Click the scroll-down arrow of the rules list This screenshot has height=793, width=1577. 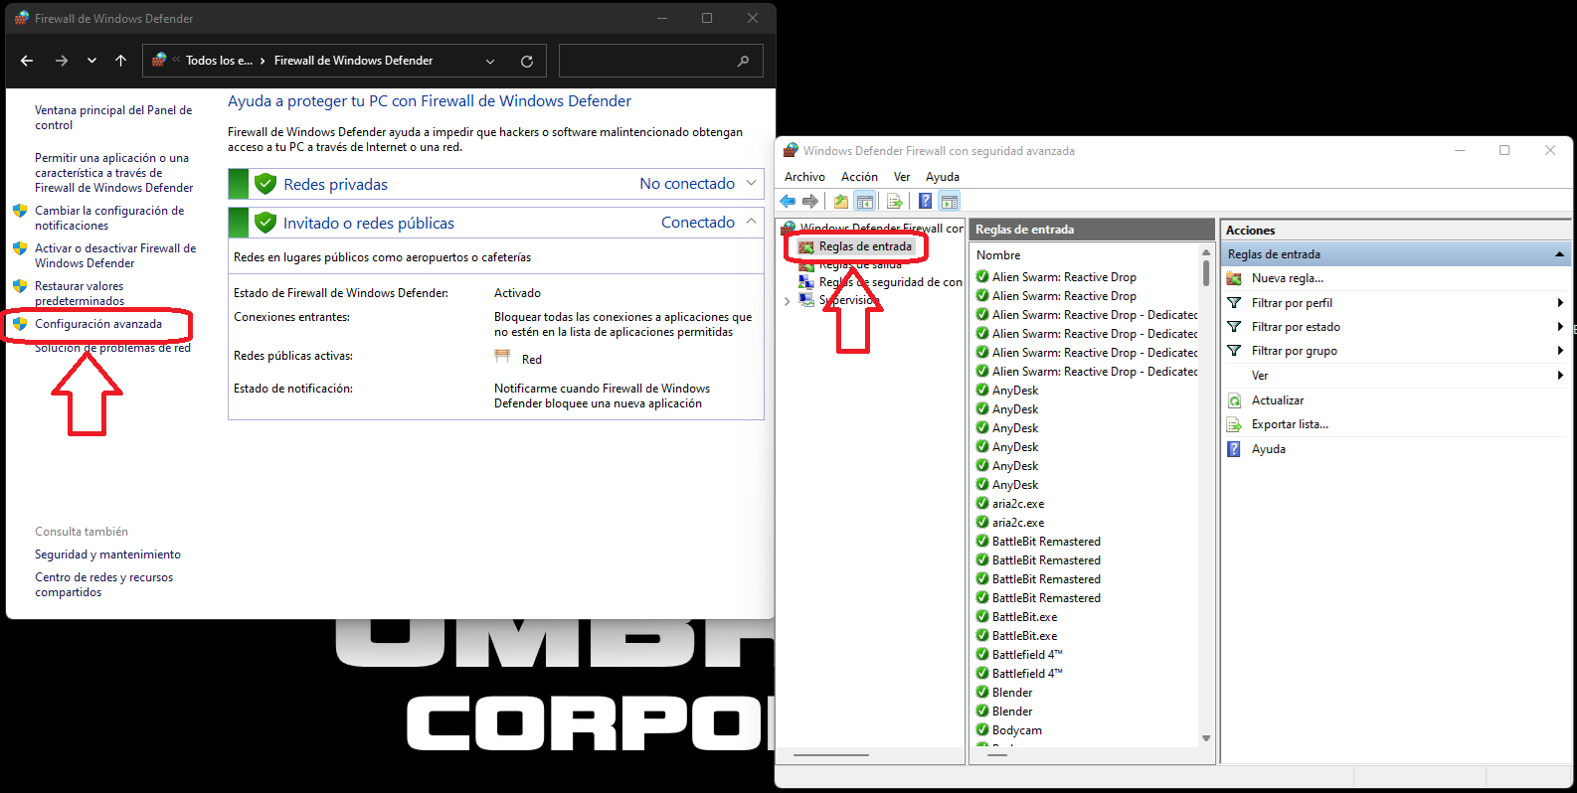tap(1206, 738)
